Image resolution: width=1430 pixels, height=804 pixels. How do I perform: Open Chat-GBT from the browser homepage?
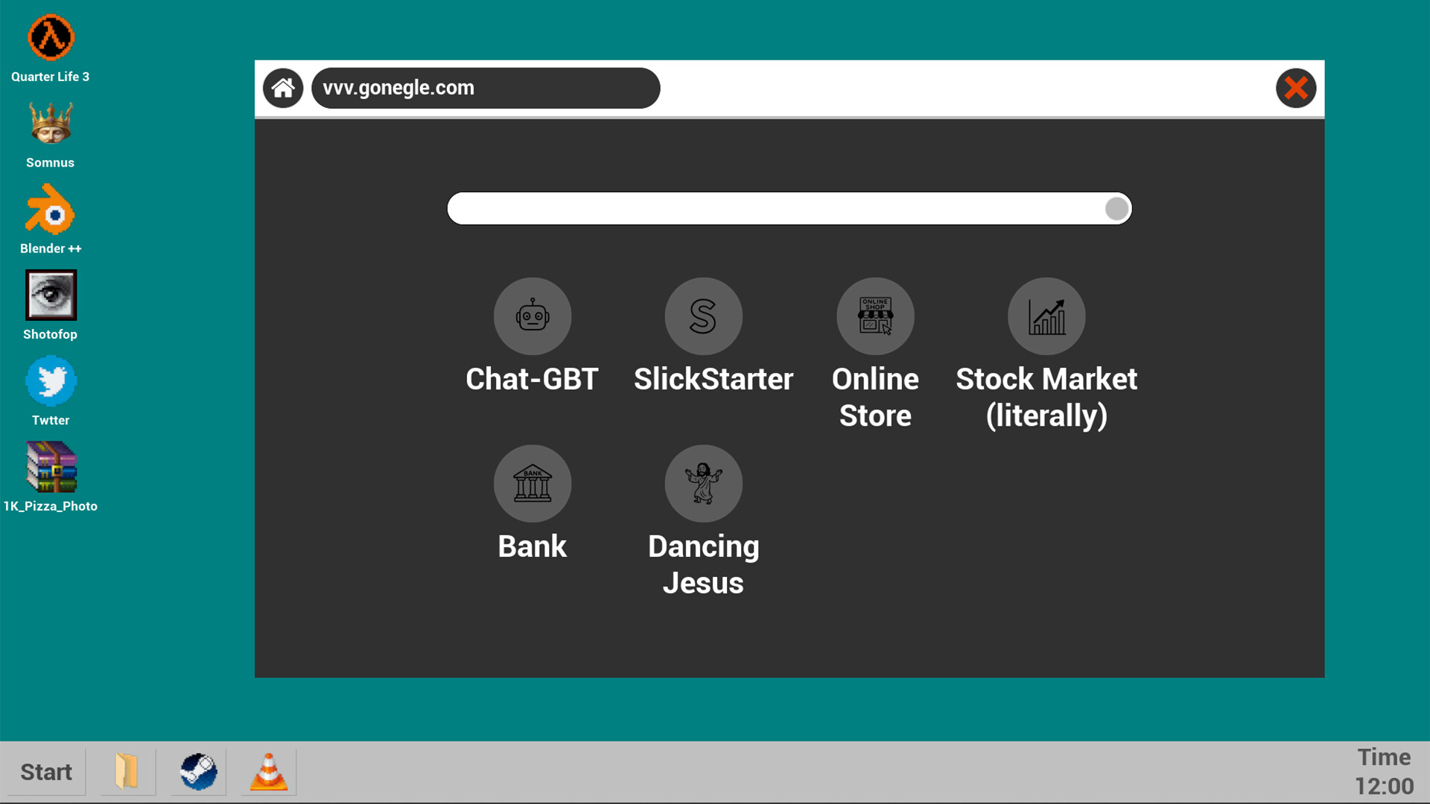[x=532, y=316]
